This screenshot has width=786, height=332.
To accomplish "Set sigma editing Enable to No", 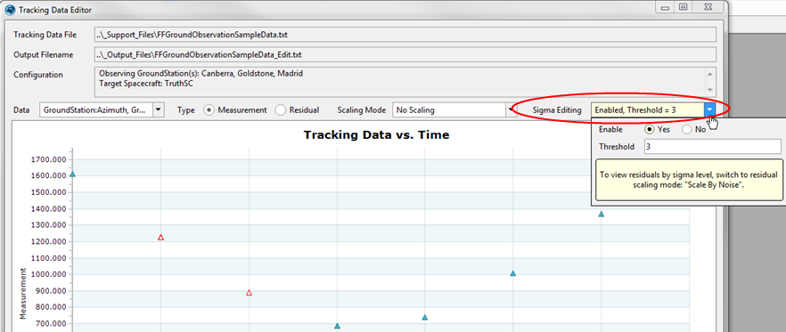I will coord(687,129).
